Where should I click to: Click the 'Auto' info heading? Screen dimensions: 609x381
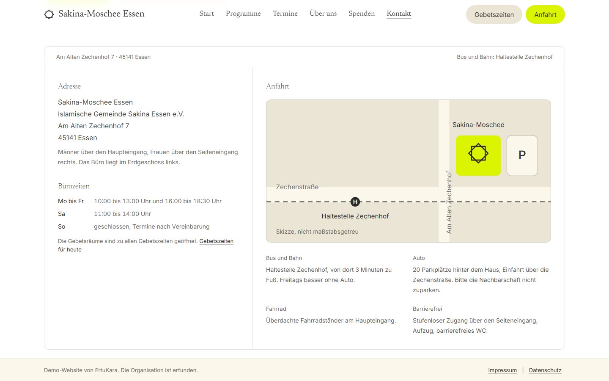pyautogui.click(x=419, y=258)
